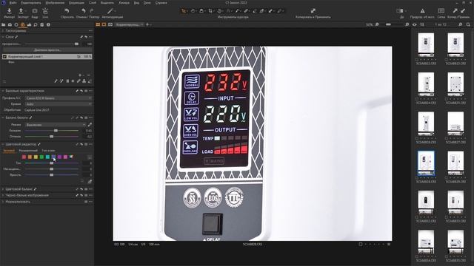The image size is (474, 266).
Task: Collapse the Цветовой редактор panel
Action: [x=3, y=145]
